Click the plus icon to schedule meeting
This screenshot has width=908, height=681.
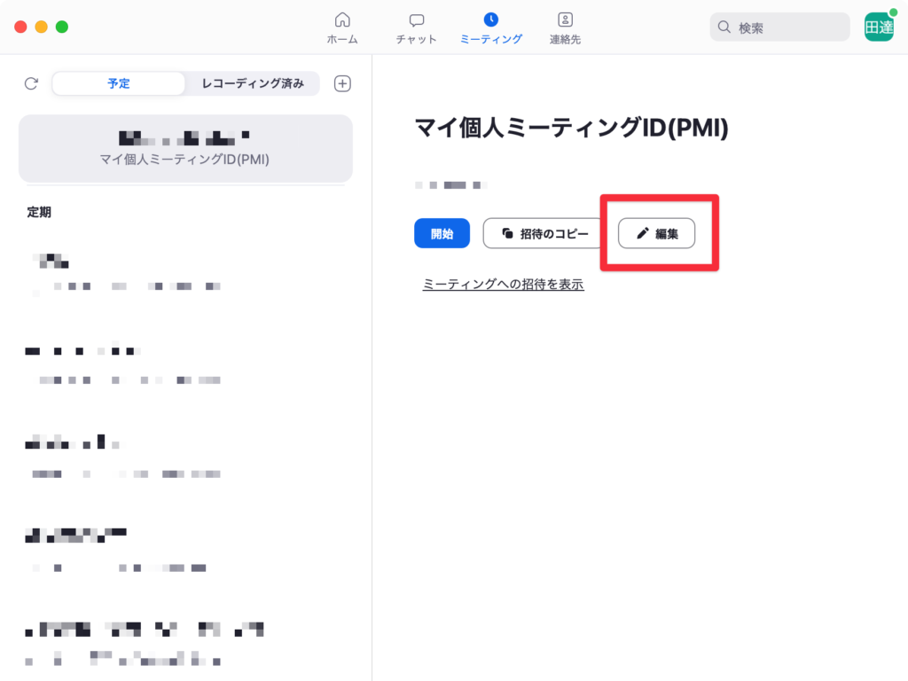coord(342,83)
